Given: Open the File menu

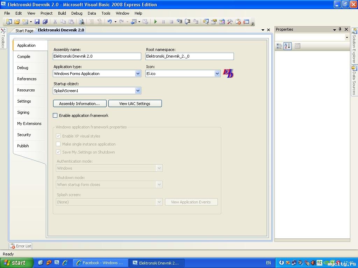Looking at the screenshot, I should click(7, 13).
